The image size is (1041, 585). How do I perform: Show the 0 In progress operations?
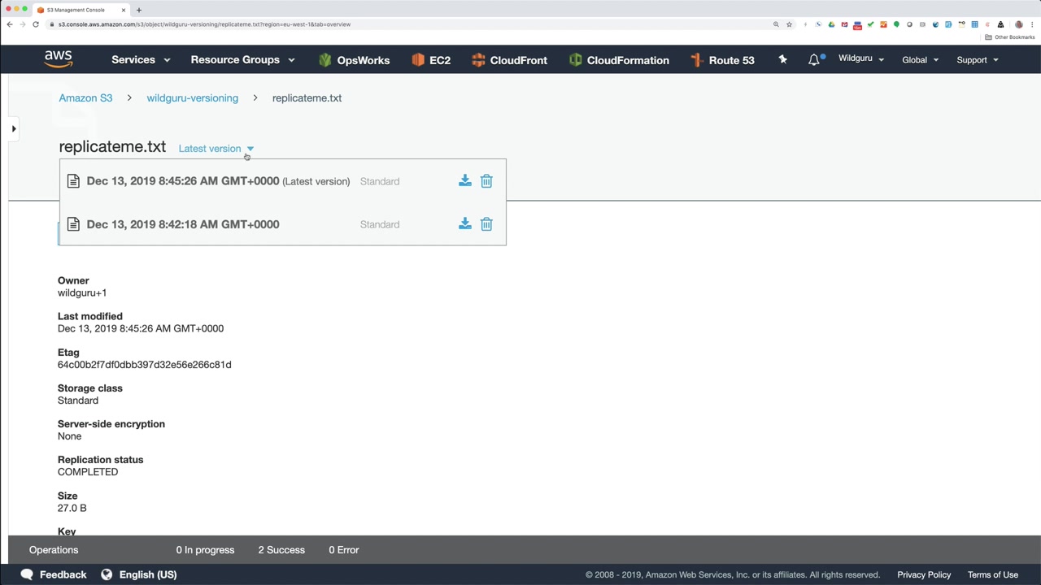pyautogui.click(x=205, y=550)
